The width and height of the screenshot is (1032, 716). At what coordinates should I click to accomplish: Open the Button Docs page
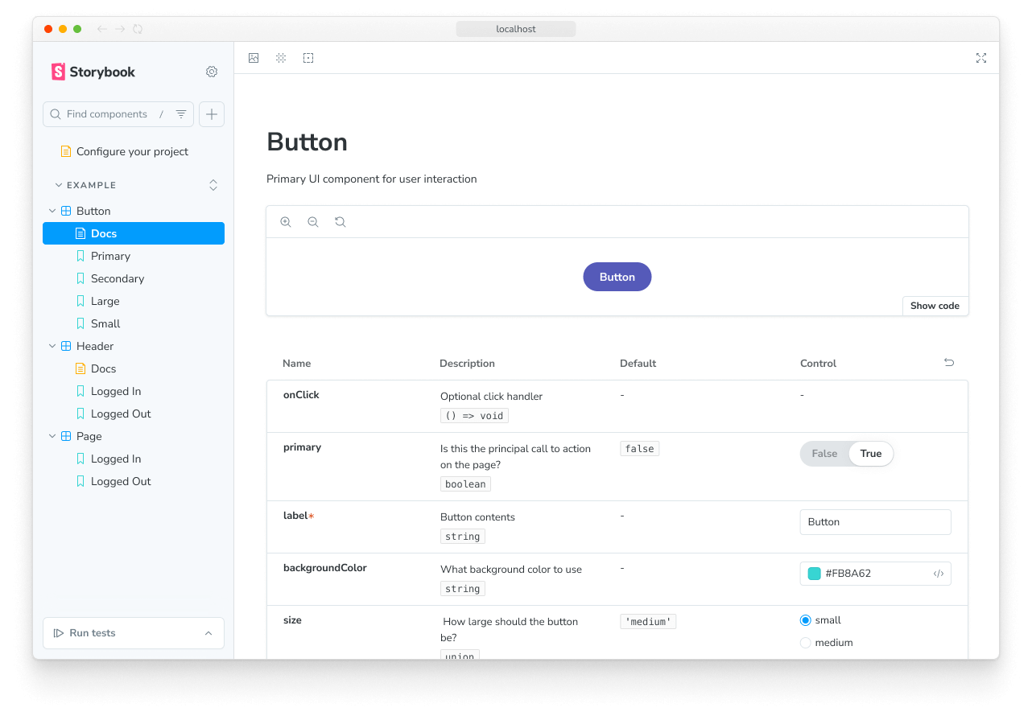point(103,233)
